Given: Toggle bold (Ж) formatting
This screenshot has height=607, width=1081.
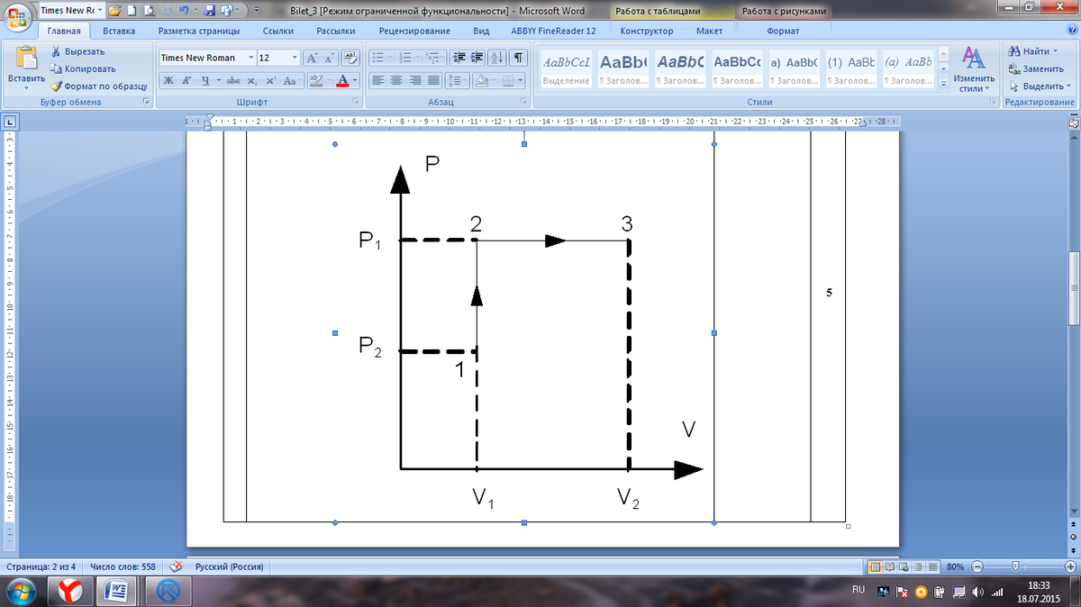Looking at the screenshot, I should point(168,80).
